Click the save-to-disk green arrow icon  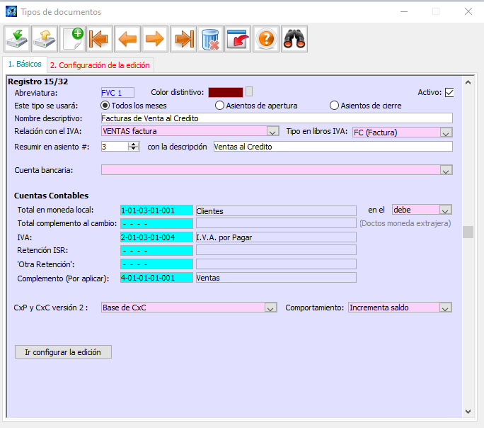17,39
